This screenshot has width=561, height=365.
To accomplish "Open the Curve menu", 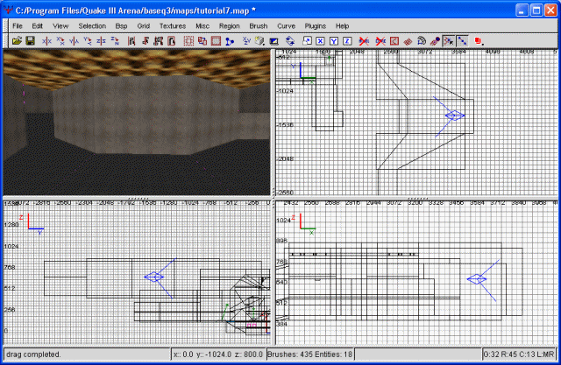I will coord(287,26).
